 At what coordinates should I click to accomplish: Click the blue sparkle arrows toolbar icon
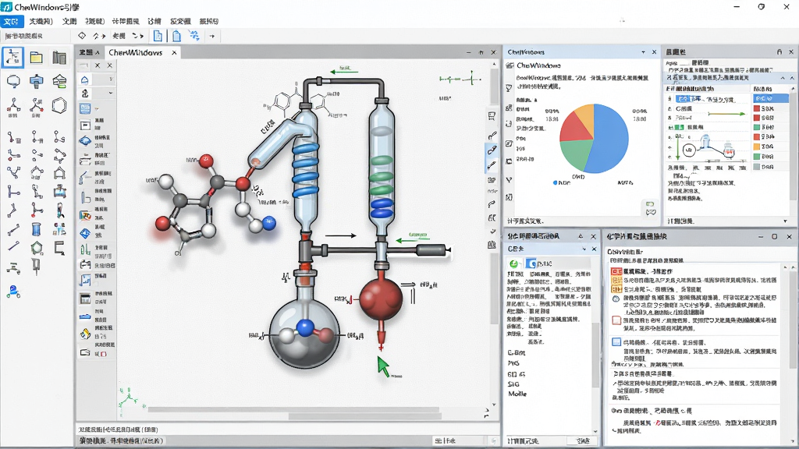(194, 36)
